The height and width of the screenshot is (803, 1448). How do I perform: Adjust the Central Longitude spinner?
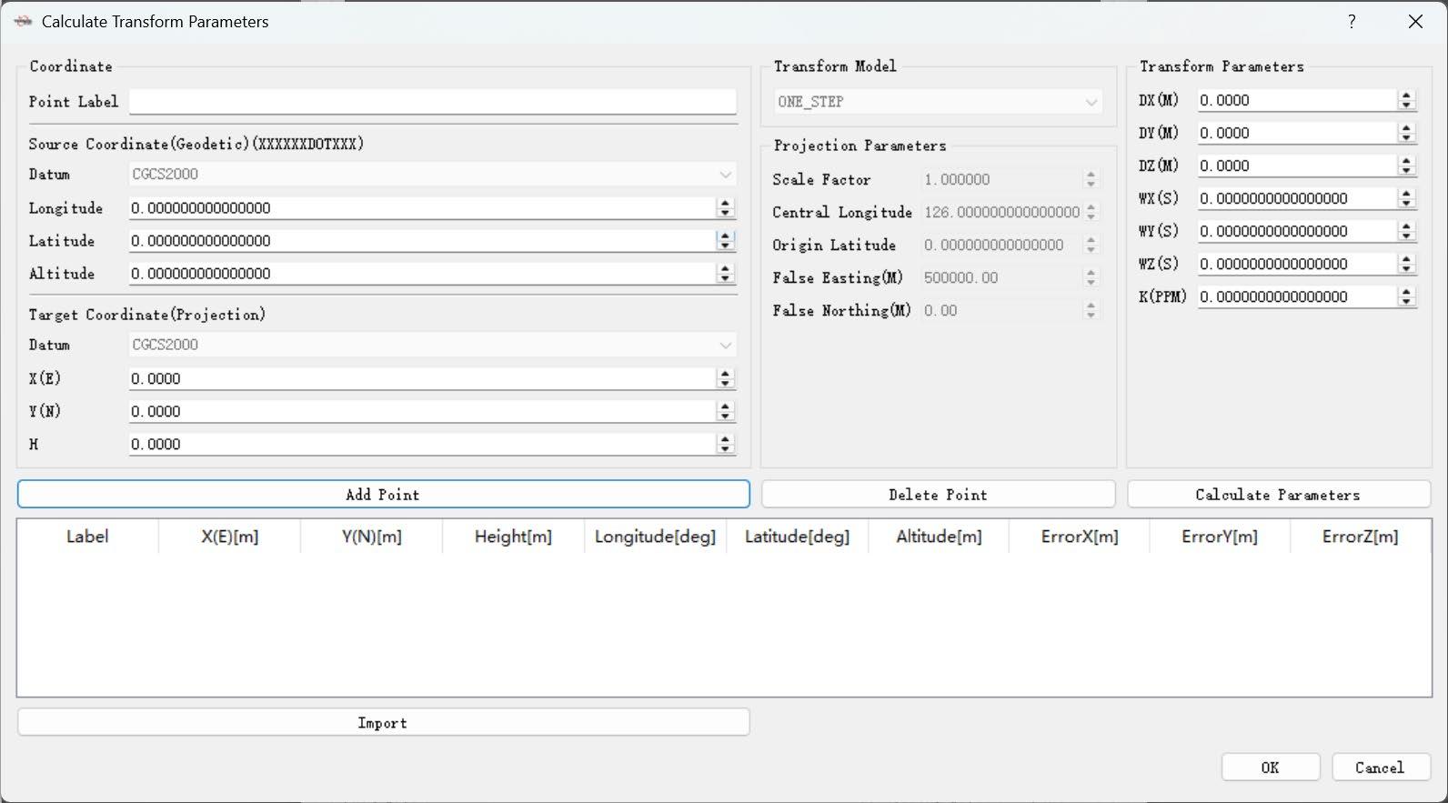(x=1091, y=212)
